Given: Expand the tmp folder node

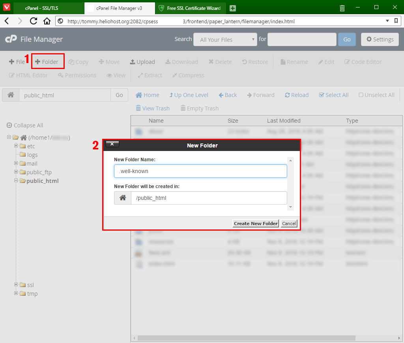Looking at the screenshot, I should [x=16, y=293].
